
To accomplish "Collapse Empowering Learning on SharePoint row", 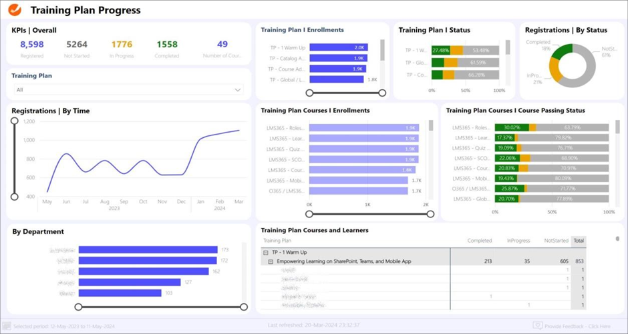I will [x=271, y=261].
